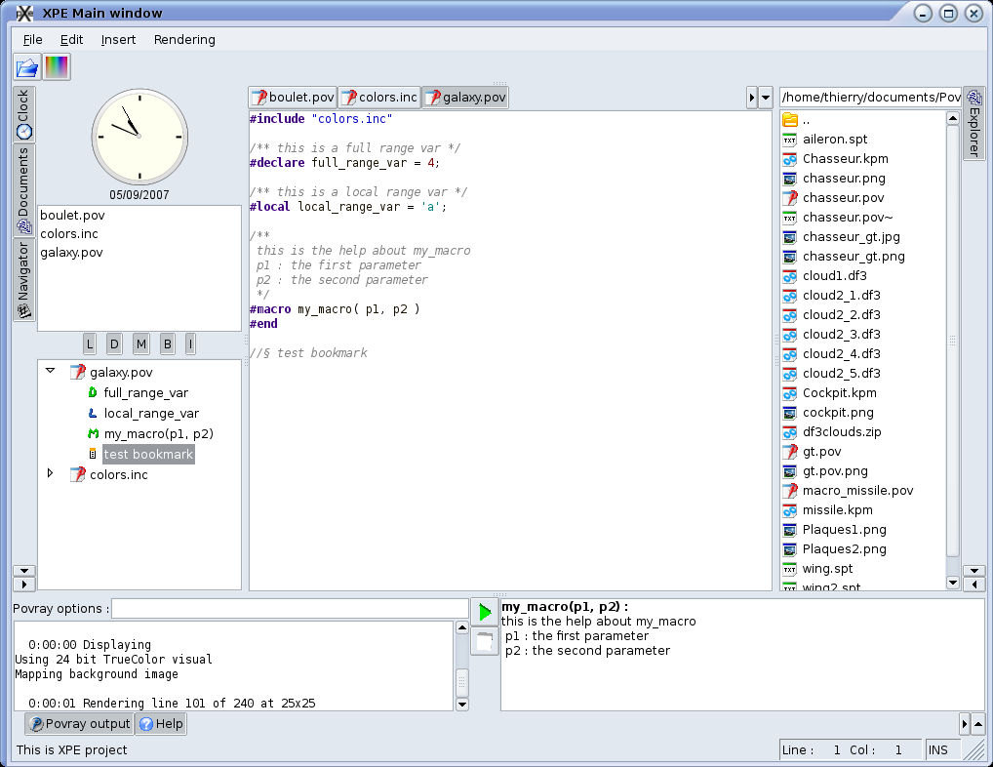This screenshot has height=767, width=993.
Task: Click the declared variable icon for full_range_var
Action: pos(93,392)
